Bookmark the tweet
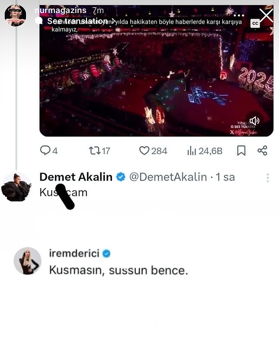Image resolution: width=279 pixels, height=345 pixels. tap(241, 151)
